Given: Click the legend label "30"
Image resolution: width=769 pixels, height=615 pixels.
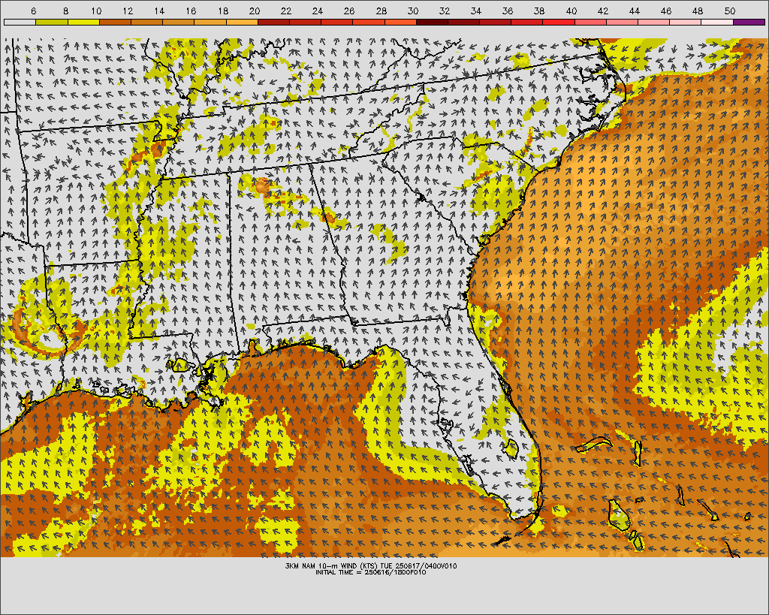Looking at the screenshot, I should [x=412, y=11].
